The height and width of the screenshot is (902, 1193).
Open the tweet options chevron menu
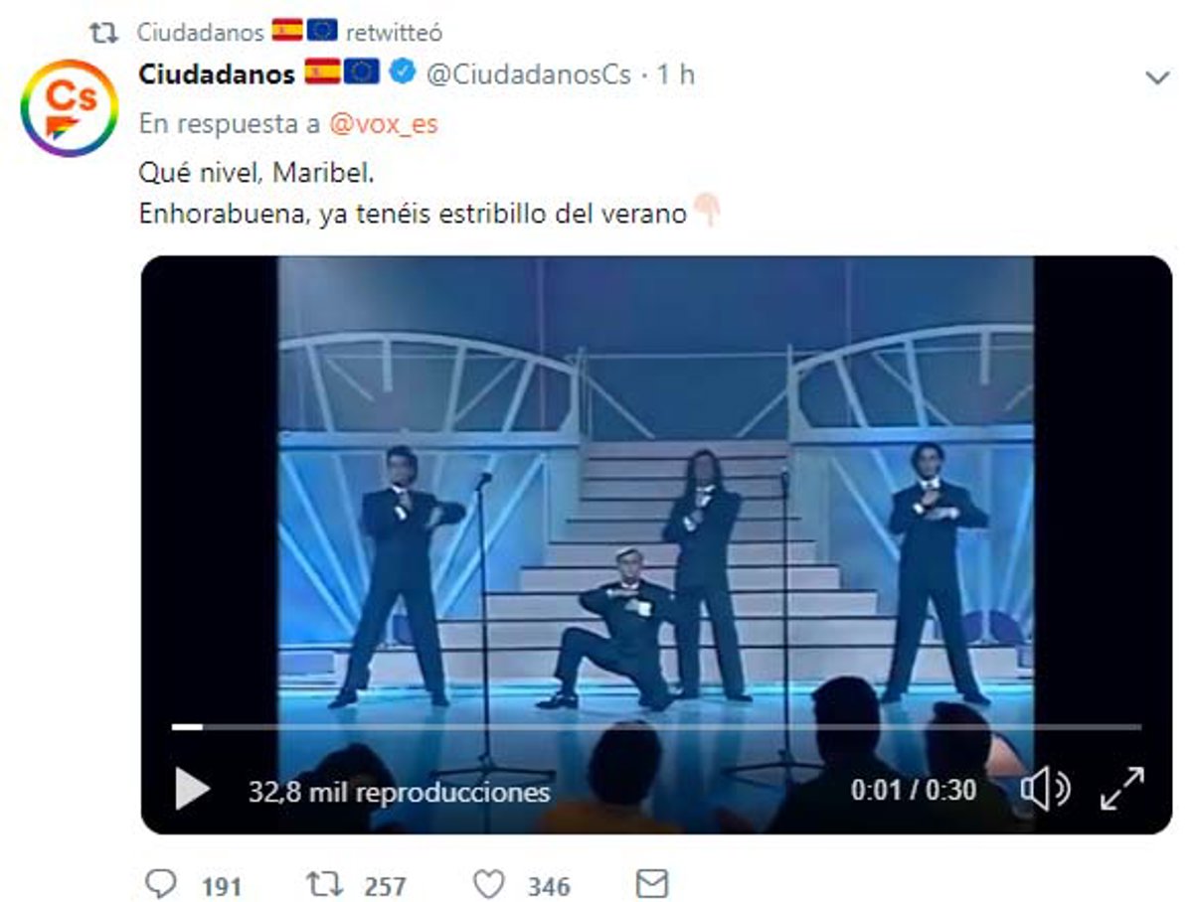click(1157, 78)
